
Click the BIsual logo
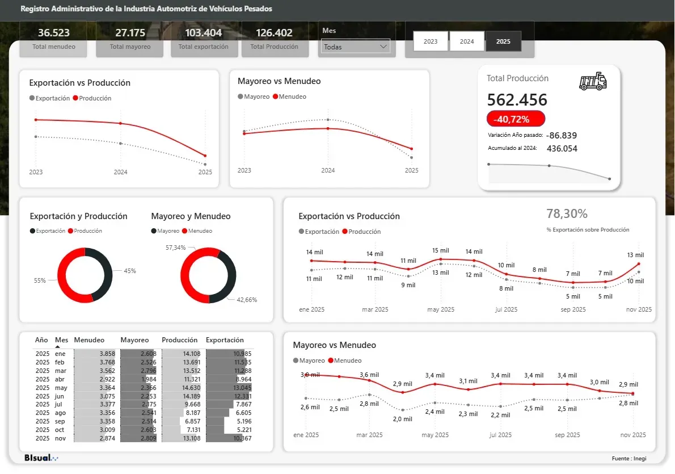pos(41,458)
